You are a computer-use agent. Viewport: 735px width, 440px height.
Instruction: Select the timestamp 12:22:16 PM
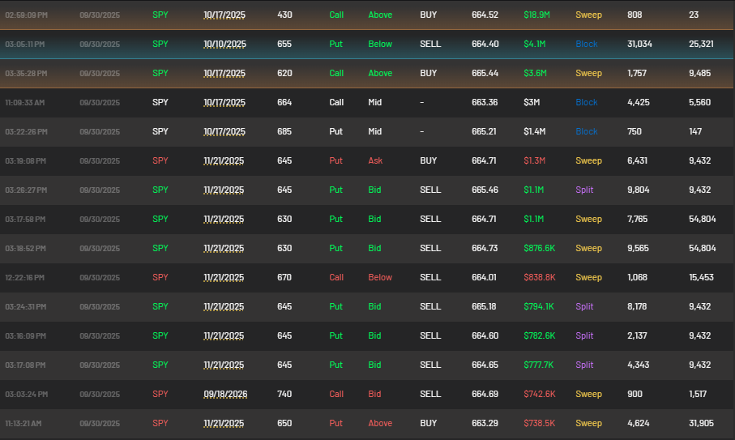[25, 277]
